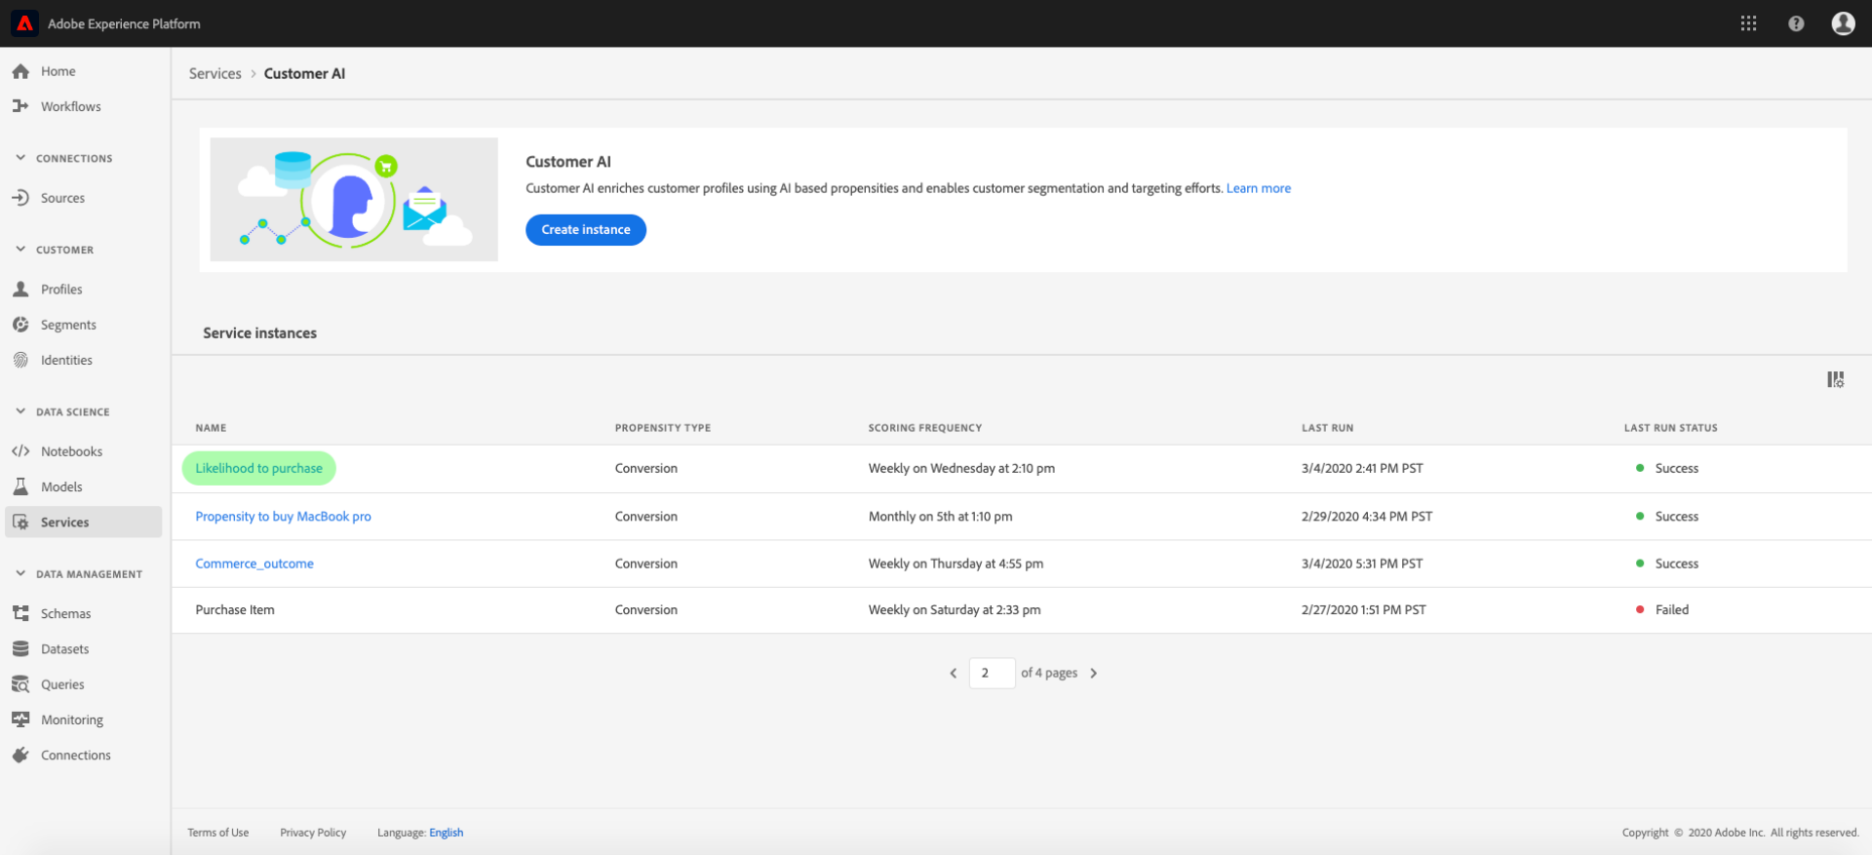
Task: Click '2/29/2020 4:34 PM PST' cell
Action: coord(1367,517)
